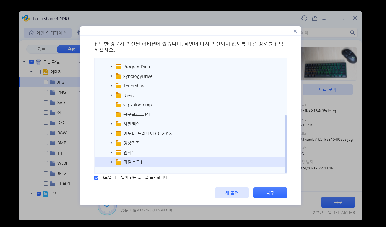Click the SynologyDrive folder icon

(x=118, y=76)
